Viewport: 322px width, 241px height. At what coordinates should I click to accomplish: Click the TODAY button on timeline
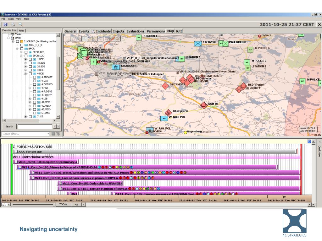63,205
